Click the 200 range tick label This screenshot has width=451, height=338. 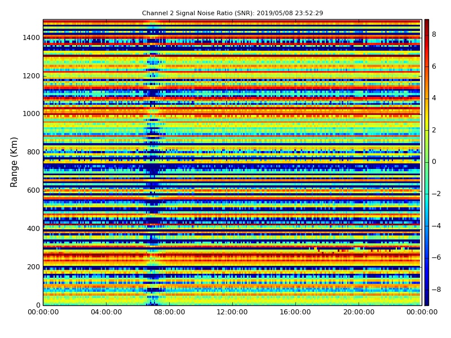(34, 266)
